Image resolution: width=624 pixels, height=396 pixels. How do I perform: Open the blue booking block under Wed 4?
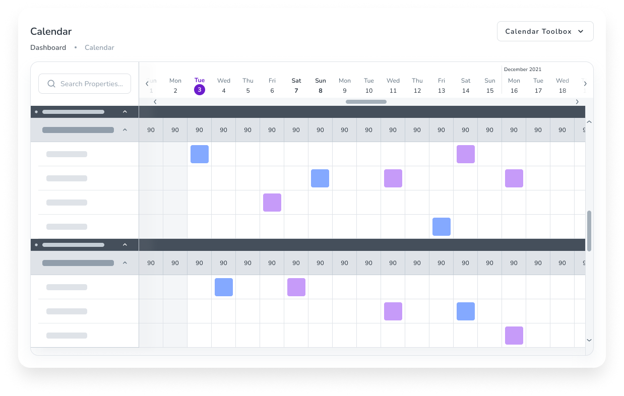[224, 287]
